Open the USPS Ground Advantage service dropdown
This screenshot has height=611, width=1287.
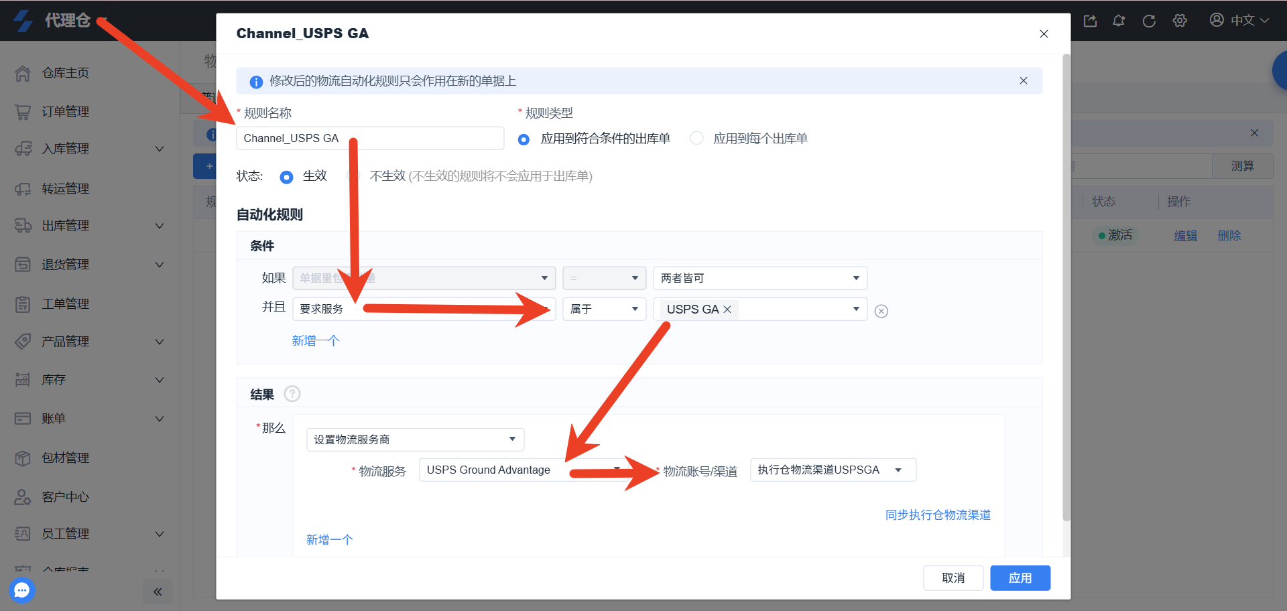click(x=526, y=470)
